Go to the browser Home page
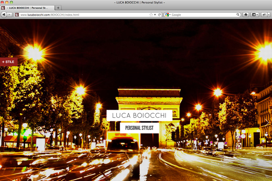 coord(246,15)
